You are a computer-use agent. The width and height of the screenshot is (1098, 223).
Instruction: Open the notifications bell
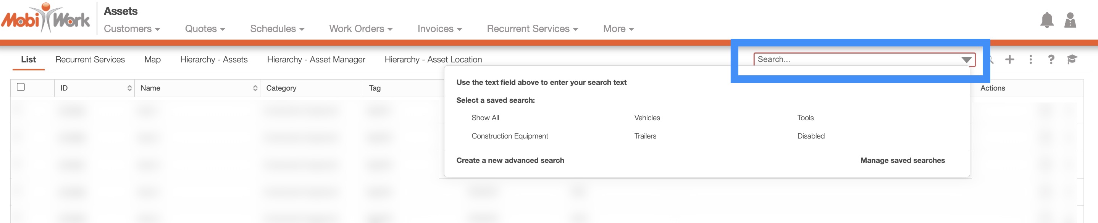(x=1046, y=21)
